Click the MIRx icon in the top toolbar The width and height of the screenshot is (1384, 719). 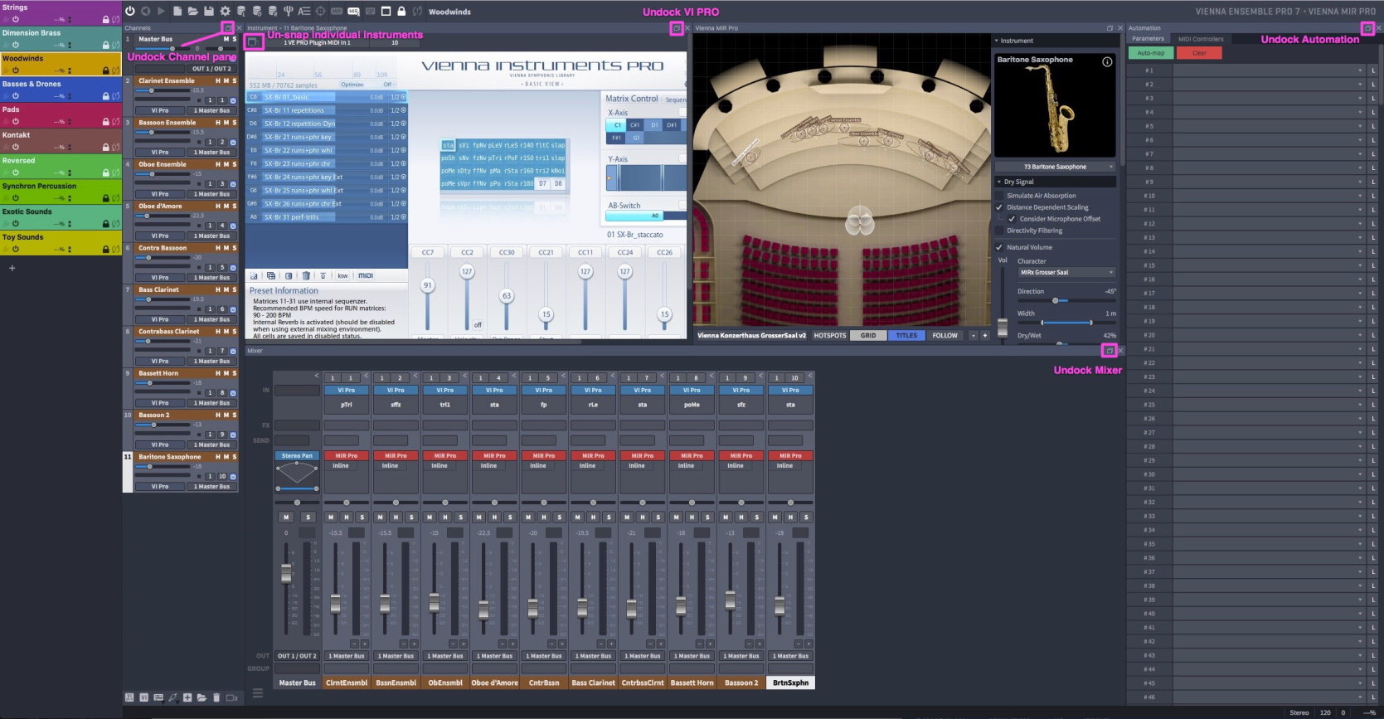click(x=353, y=11)
